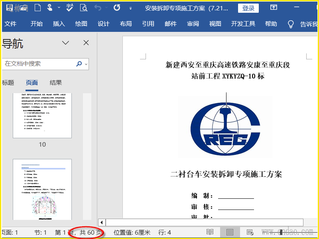Click page count 第1页，共60页 indicator
This screenshot has width=319, height=239.
point(79,233)
